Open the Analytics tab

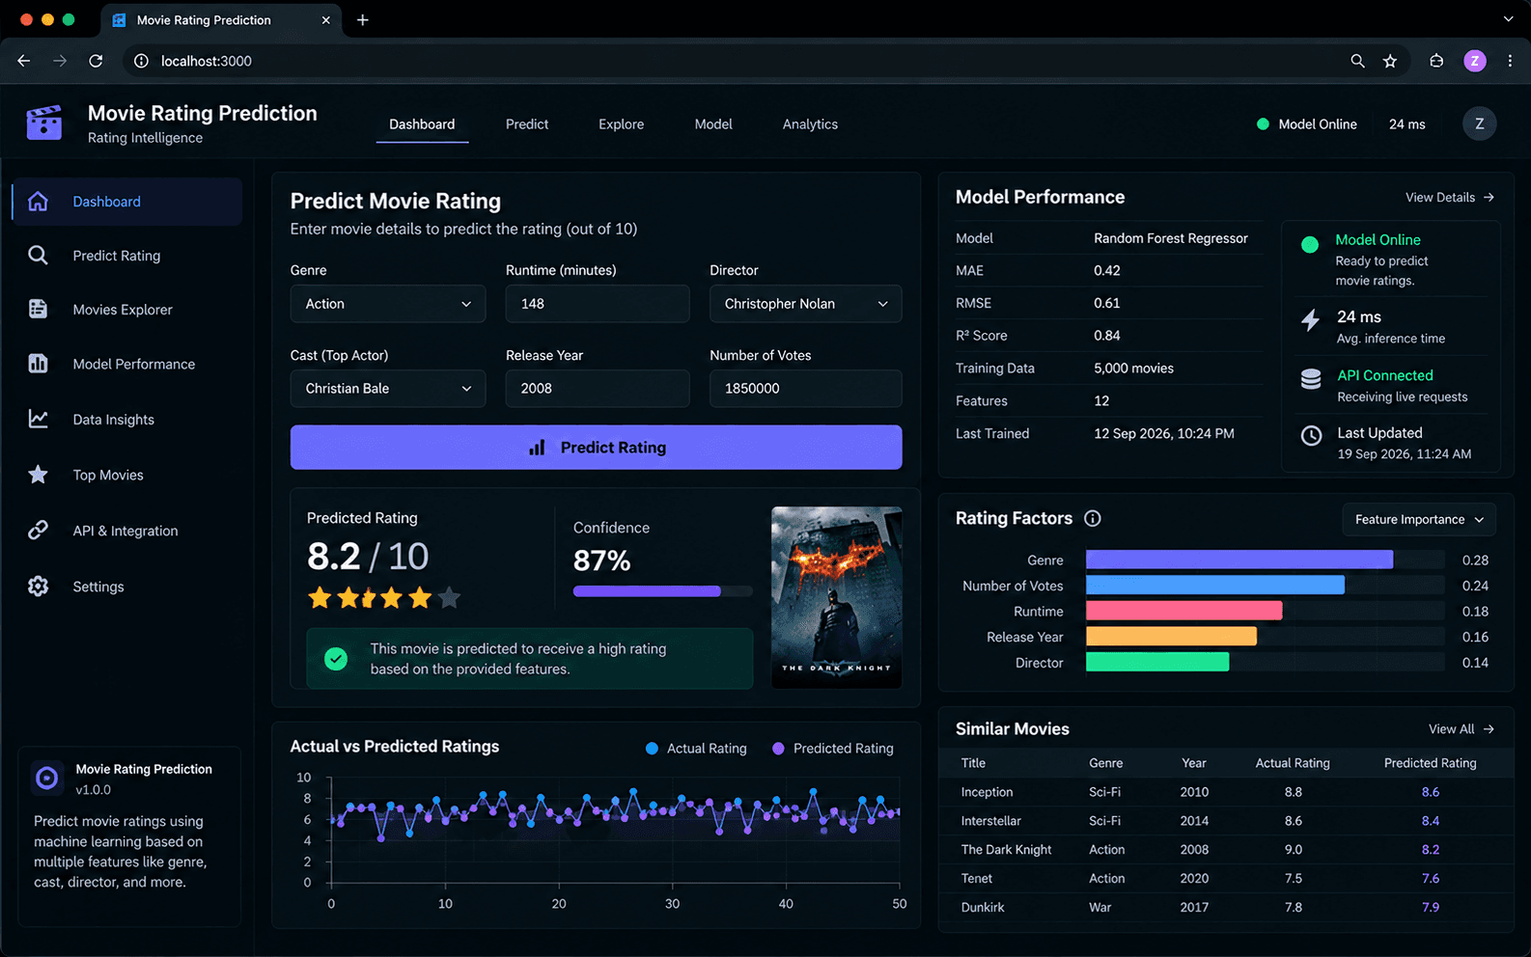pos(810,124)
